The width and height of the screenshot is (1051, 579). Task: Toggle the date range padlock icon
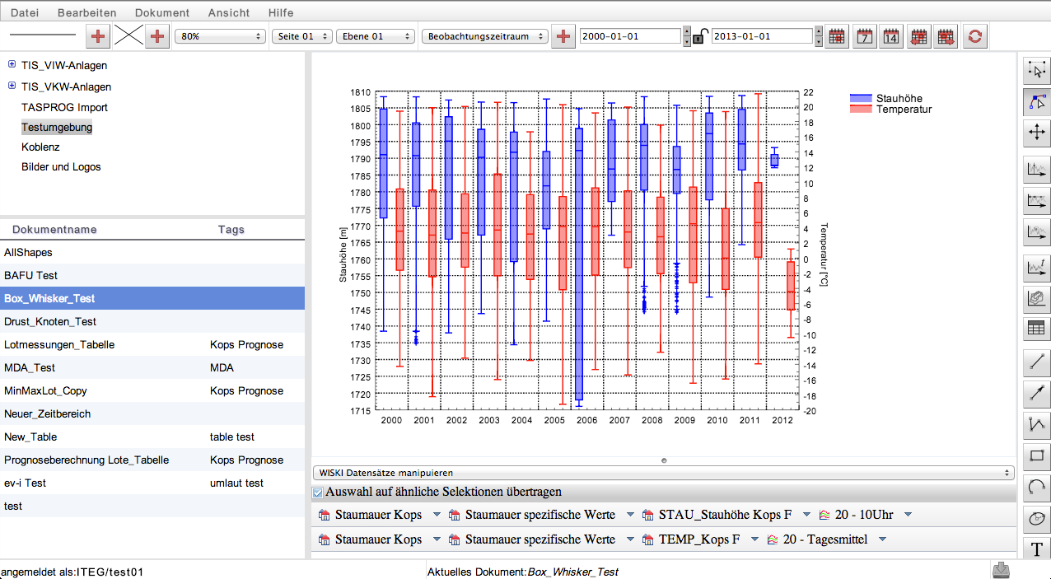click(698, 36)
